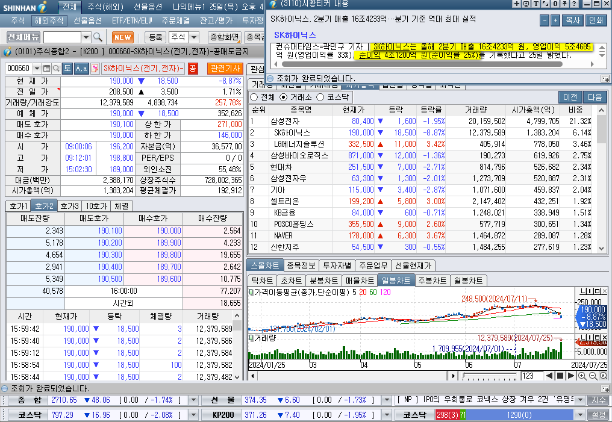Click the 관련기사 orange button
Screen dimensions: 612x422
pyautogui.click(x=225, y=69)
